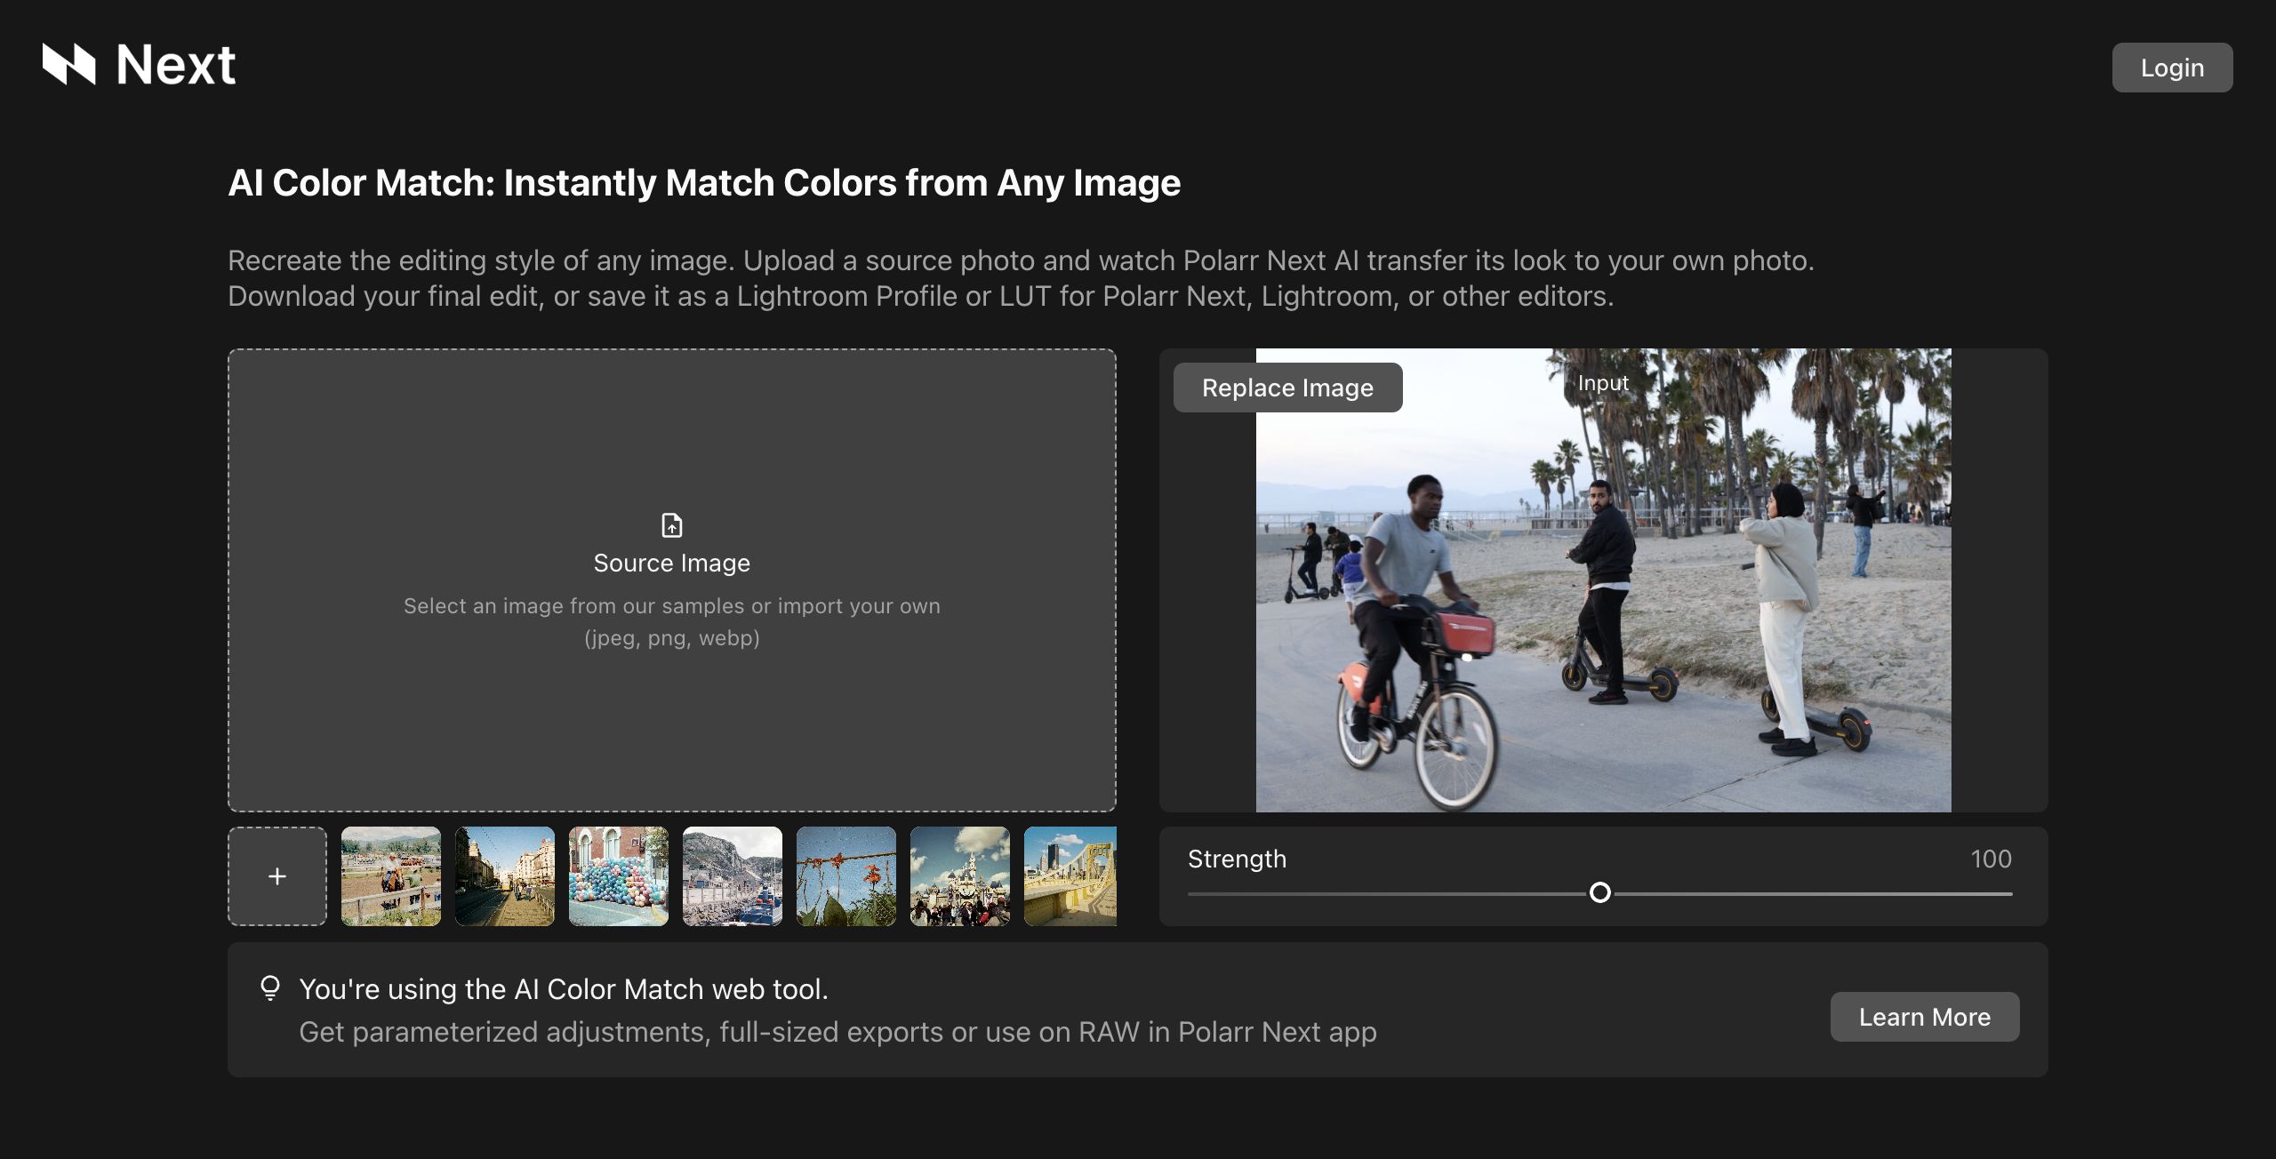2276x1159 pixels.
Task: Click the Source Image drop zone
Action: tap(672, 579)
